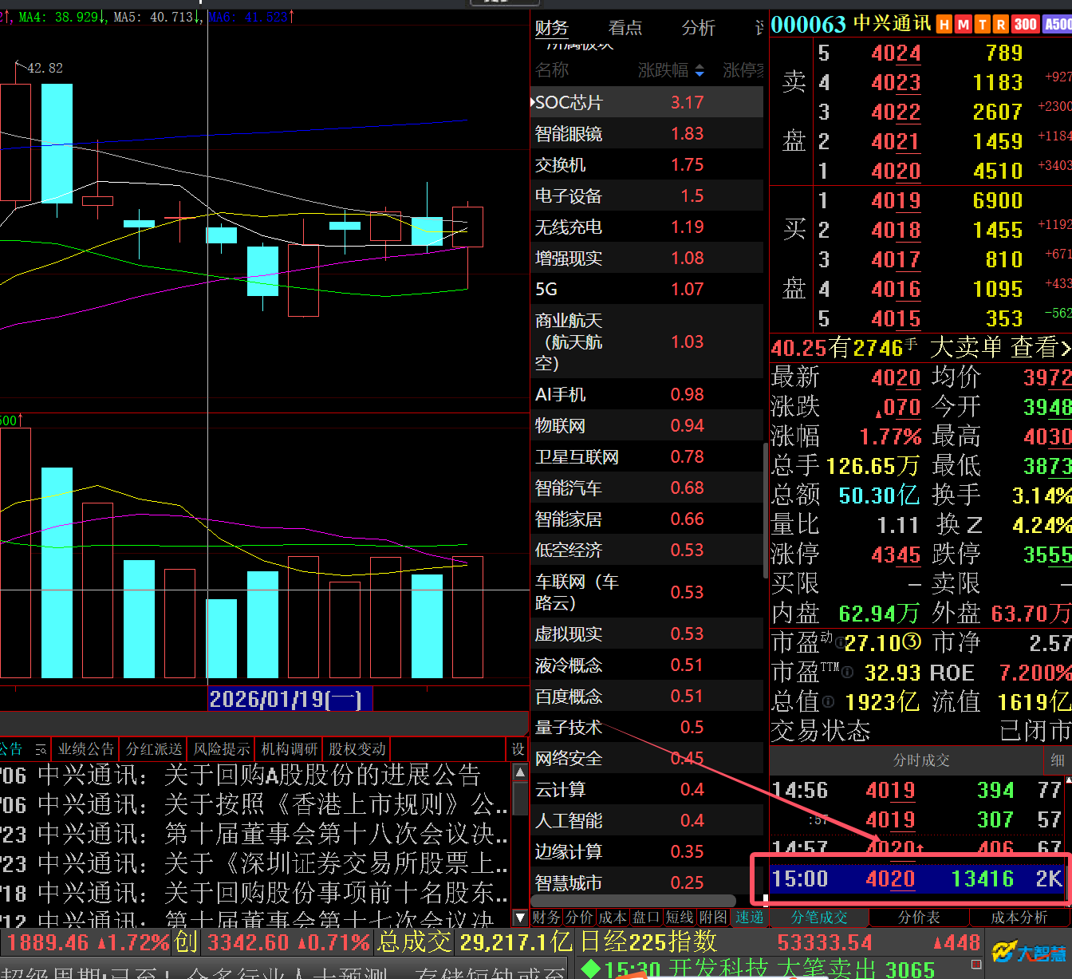Select the 附图 mini tab

[x=713, y=918]
